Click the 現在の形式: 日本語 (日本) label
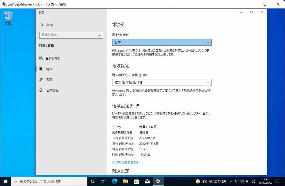The image size is (285, 186). coord(129,75)
